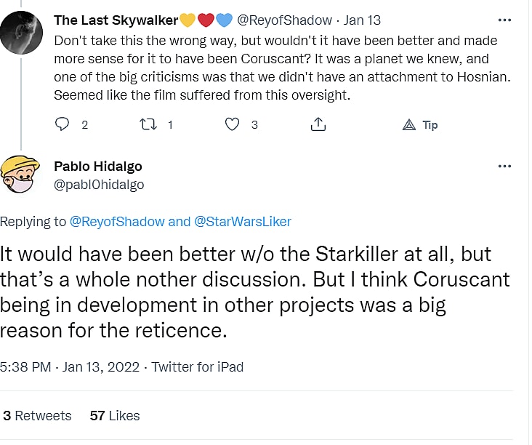Share the Coruscant tweet via share icon

point(318,124)
